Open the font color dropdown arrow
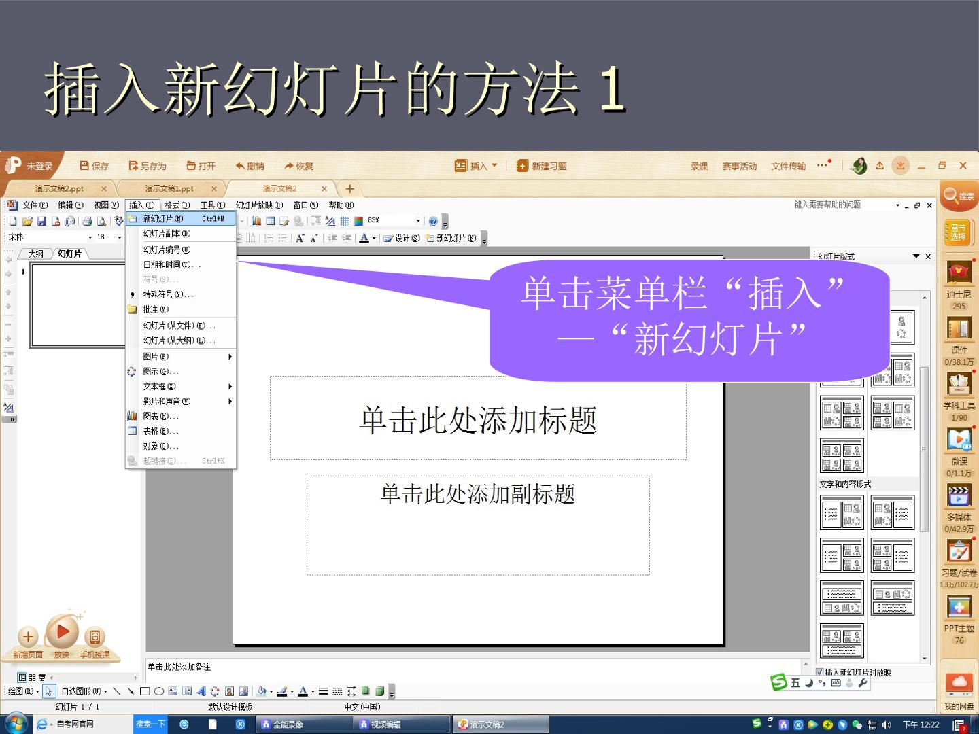The height and width of the screenshot is (734, 979). coord(374,239)
